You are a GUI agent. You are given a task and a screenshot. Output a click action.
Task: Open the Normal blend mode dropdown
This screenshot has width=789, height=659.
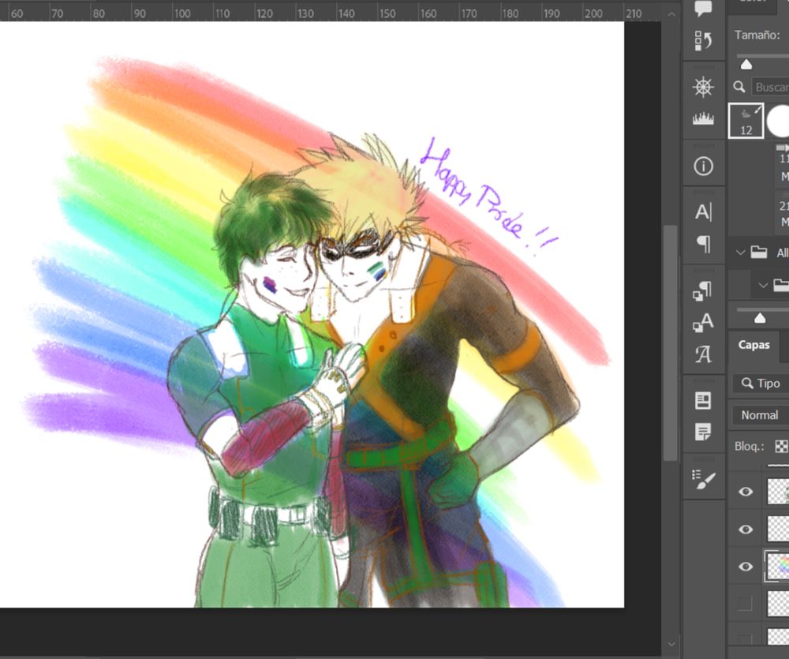[760, 415]
